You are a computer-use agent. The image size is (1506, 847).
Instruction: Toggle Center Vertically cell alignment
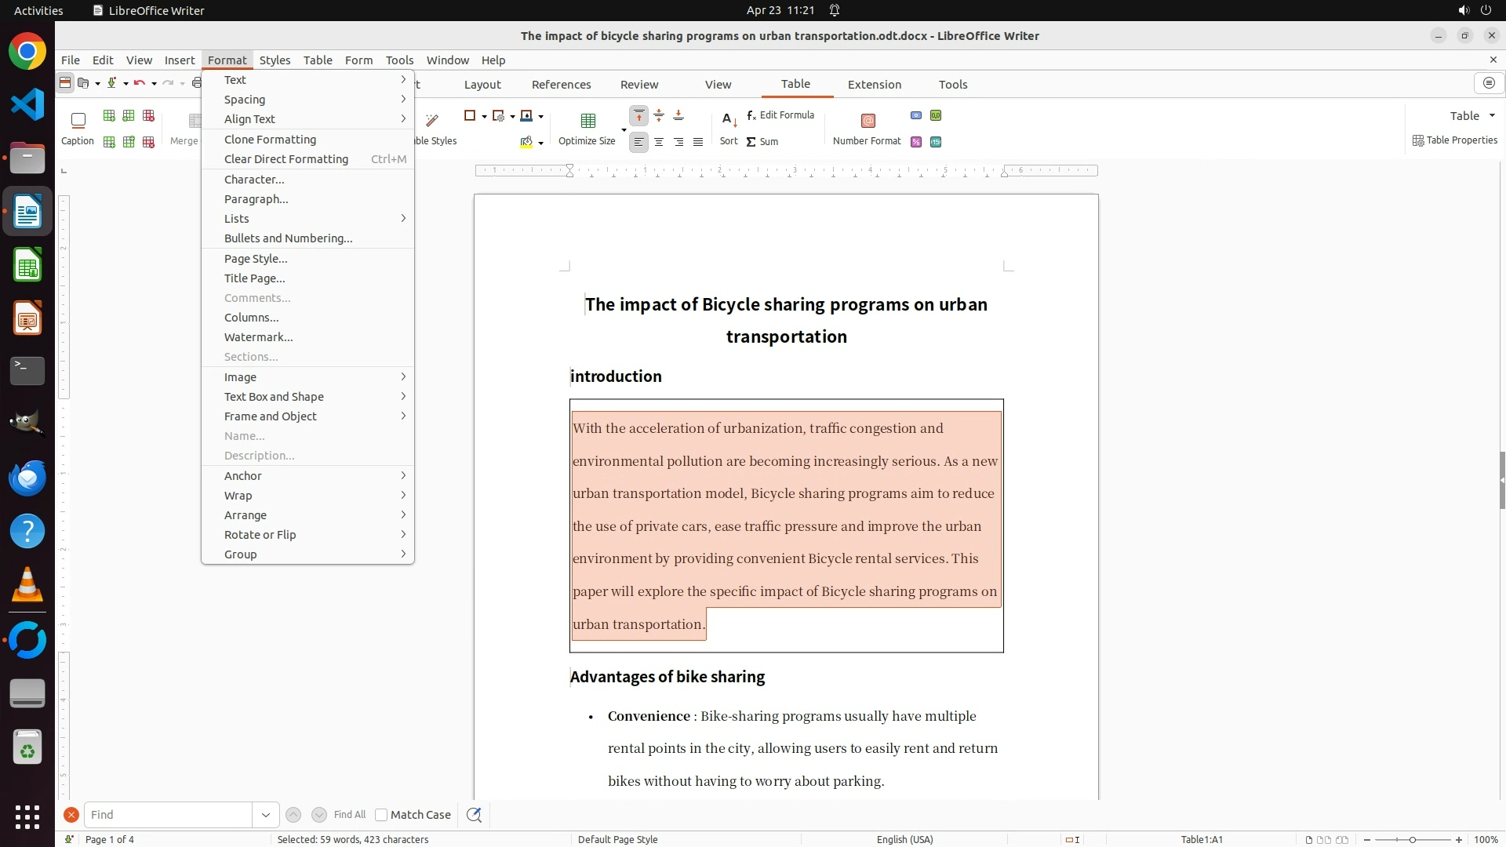(x=659, y=116)
